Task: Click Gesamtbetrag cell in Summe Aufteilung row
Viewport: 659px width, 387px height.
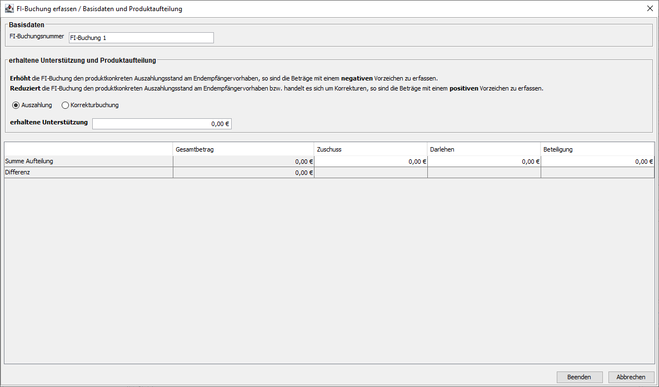Action: pos(243,162)
